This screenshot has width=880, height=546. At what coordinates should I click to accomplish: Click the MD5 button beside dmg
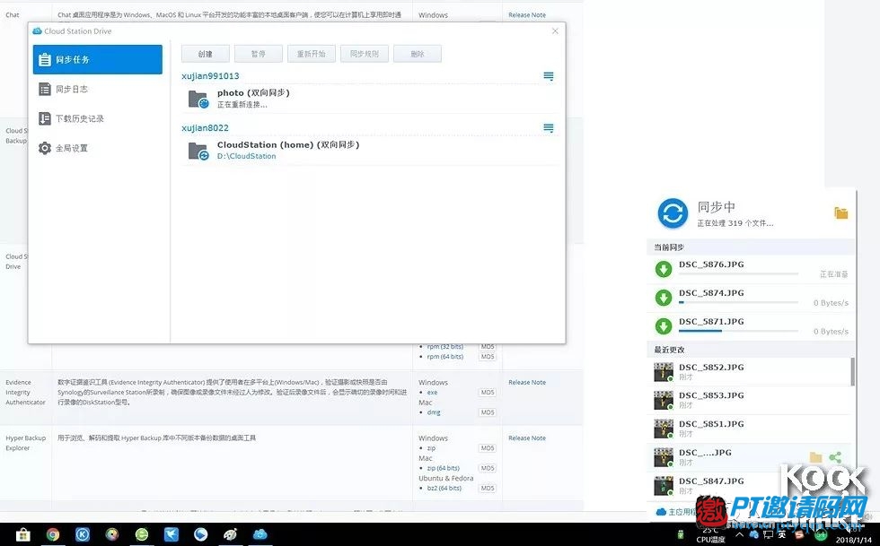click(487, 412)
